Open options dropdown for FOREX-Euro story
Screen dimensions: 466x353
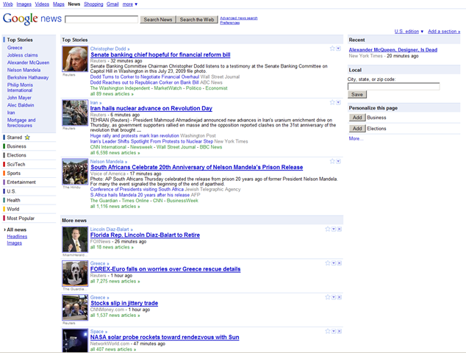[x=334, y=263]
